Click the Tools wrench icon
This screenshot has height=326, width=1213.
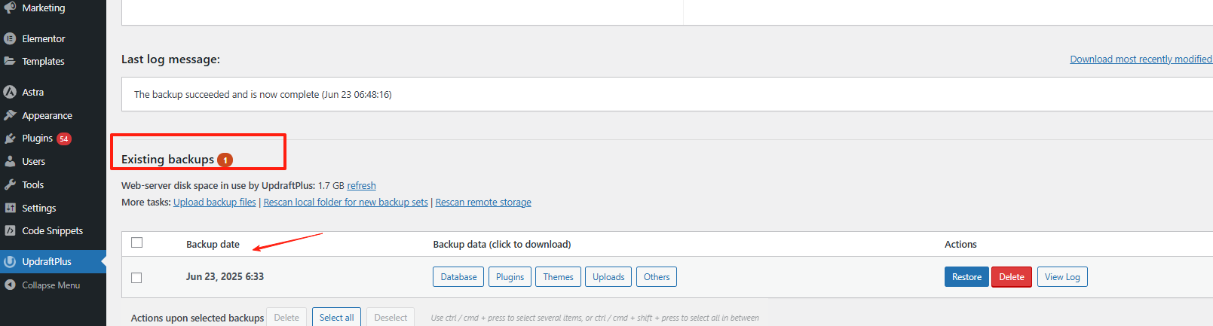(x=10, y=184)
